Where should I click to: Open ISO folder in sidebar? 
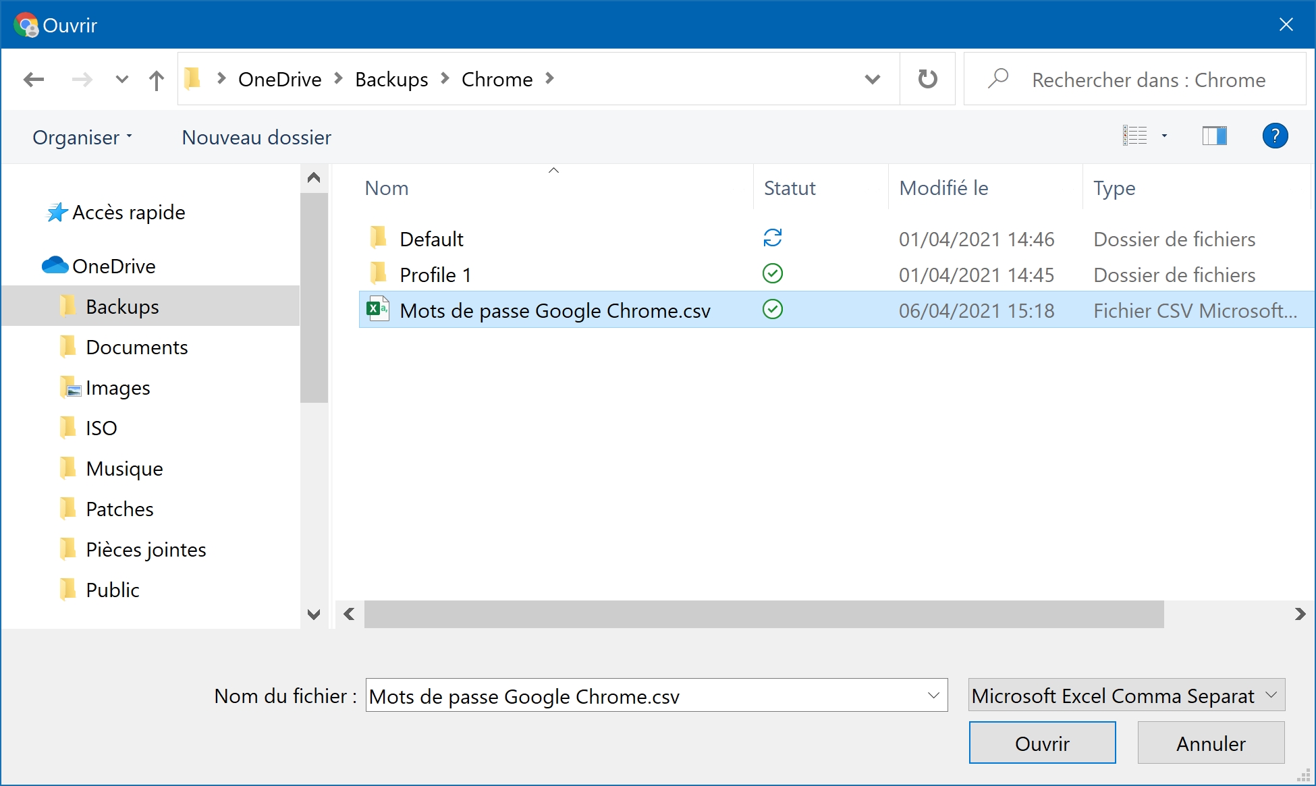click(101, 428)
